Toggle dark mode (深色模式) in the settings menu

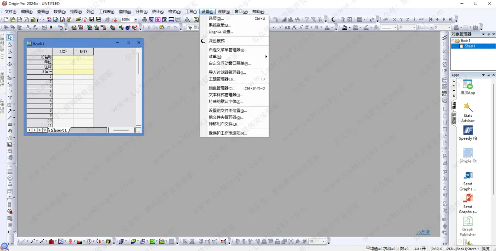[x=217, y=41]
